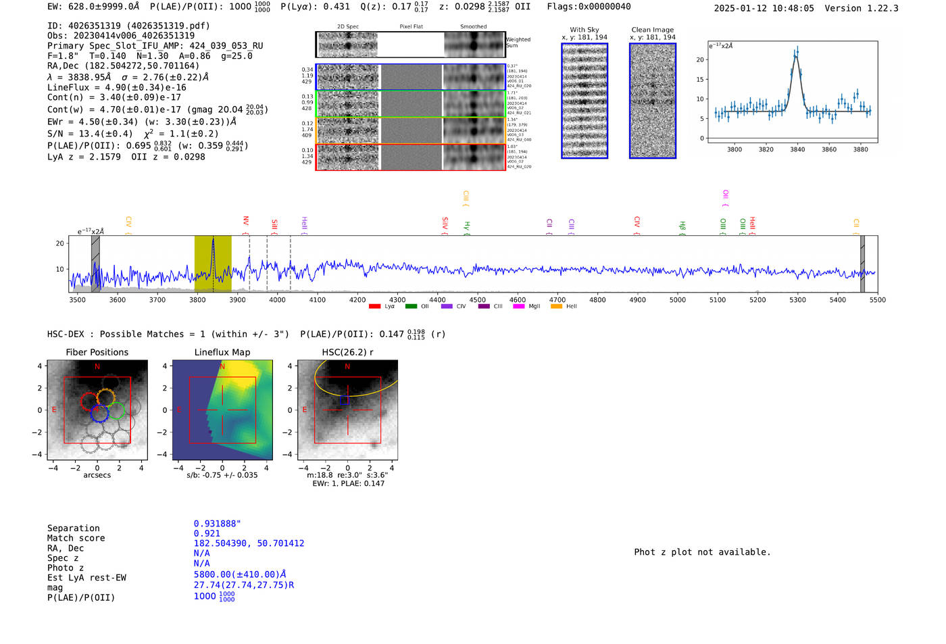
Task: Click the ID 4026351319 text line
Action: (129, 26)
